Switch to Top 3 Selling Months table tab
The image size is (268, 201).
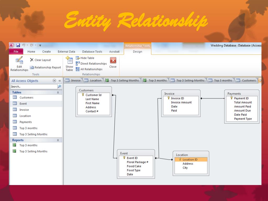[188, 80]
